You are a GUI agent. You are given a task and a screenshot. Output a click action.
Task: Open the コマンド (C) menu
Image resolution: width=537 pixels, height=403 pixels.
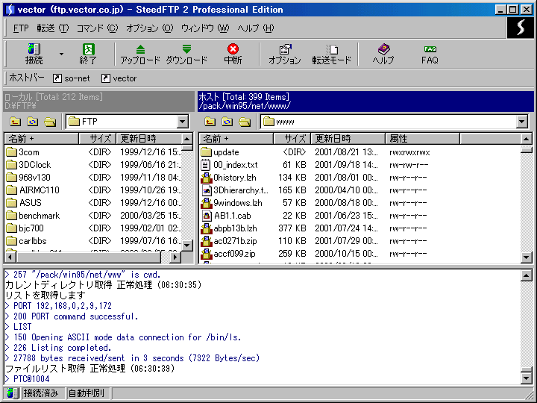pos(97,28)
